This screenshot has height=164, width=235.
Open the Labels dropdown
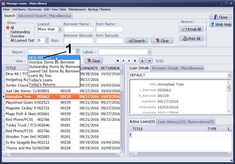point(149,52)
